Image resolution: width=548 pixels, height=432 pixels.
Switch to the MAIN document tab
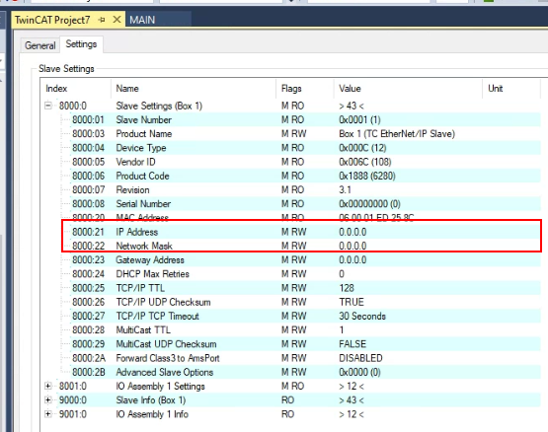click(x=142, y=20)
